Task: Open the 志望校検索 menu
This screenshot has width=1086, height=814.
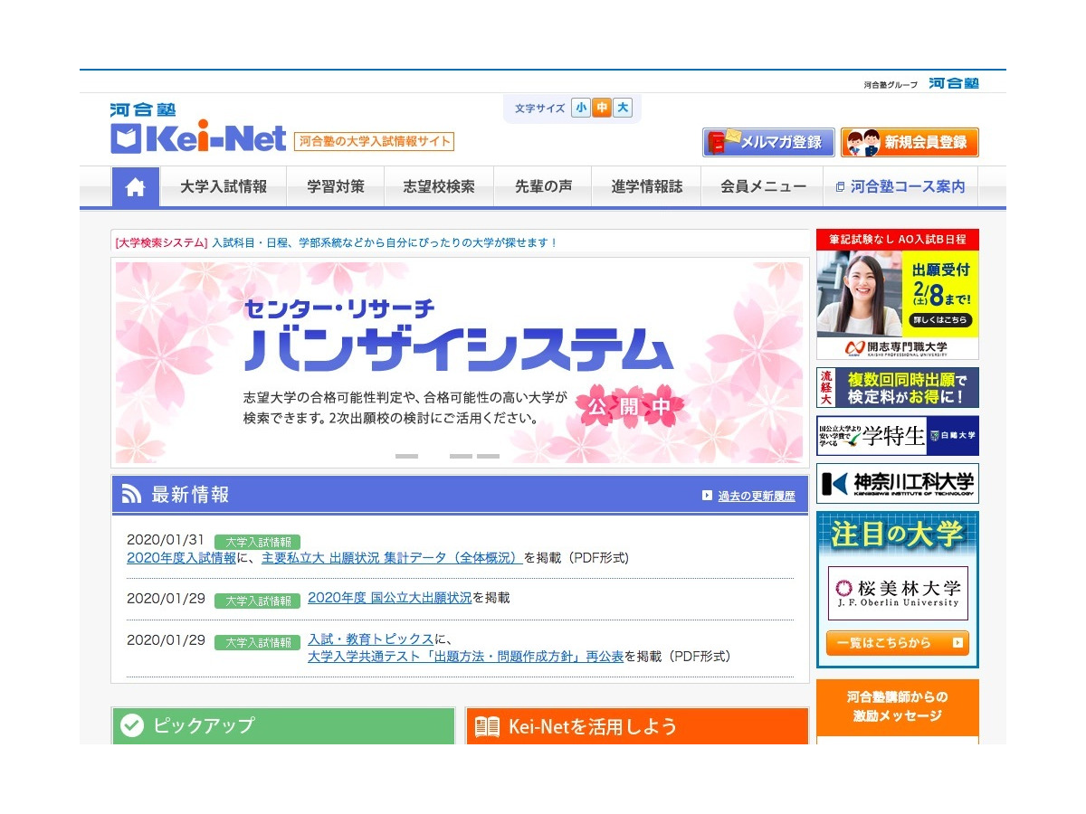Action: click(439, 187)
